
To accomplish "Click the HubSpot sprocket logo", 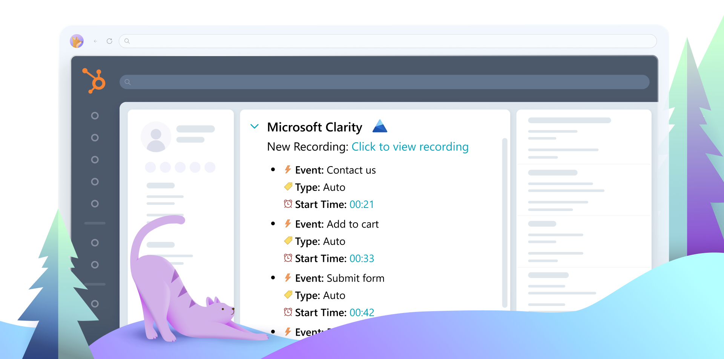I will coord(94,81).
